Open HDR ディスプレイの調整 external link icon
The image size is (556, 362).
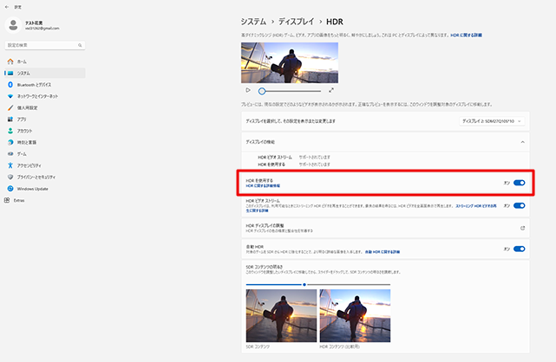pos(522,228)
